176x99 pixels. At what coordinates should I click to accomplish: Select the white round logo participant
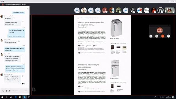147,10
